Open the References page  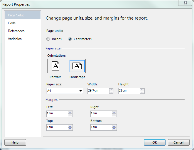point(16,31)
